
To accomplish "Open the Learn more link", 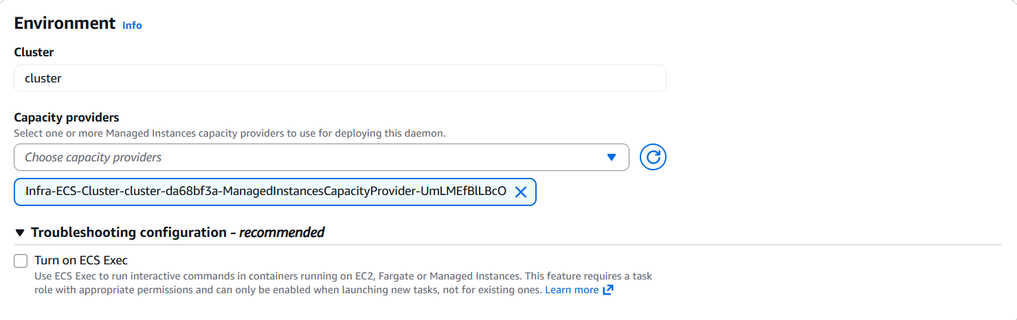I will pyautogui.click(x=572, y=290).
